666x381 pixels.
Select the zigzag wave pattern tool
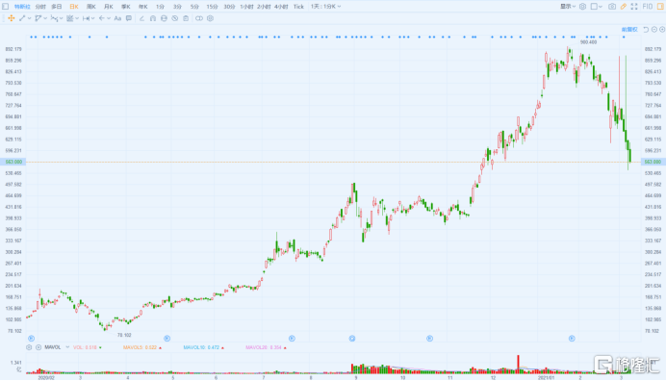pyautogui.click(x=54, y=18)
